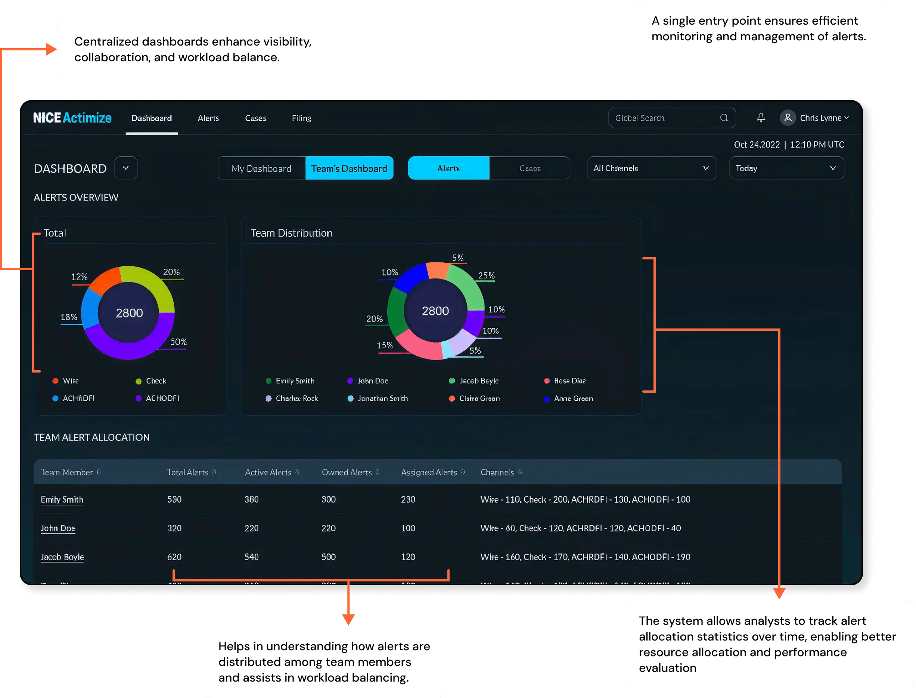Switch to My Dashboard view
Image resolution: width=916 pixels, height=698 pixels.
click(261, 168)
